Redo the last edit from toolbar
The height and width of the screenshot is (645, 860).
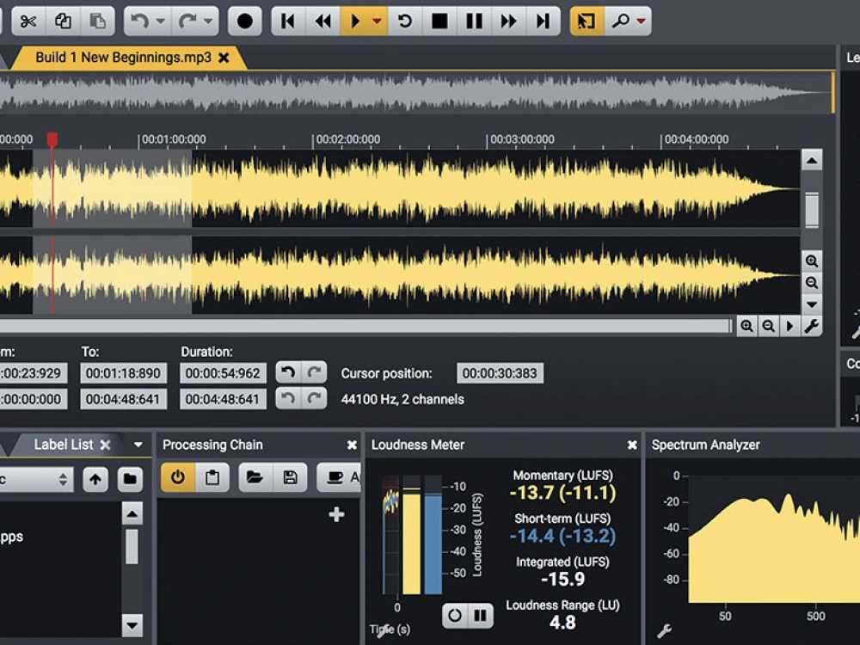pos(187,21)
